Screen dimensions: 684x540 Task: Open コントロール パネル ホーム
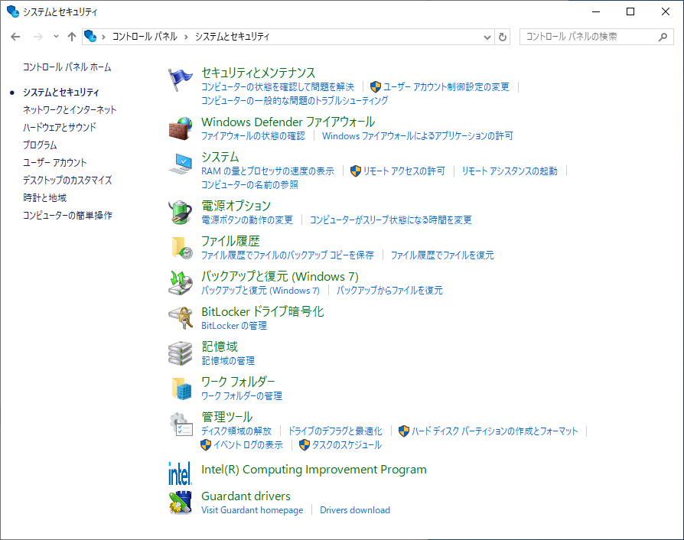67,67
